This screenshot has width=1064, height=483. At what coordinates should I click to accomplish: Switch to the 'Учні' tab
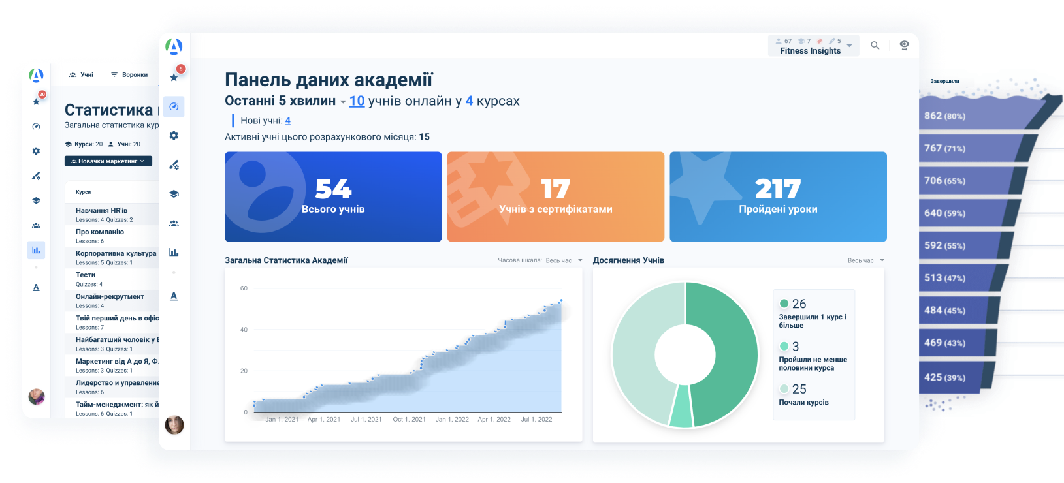click(82, 75)
